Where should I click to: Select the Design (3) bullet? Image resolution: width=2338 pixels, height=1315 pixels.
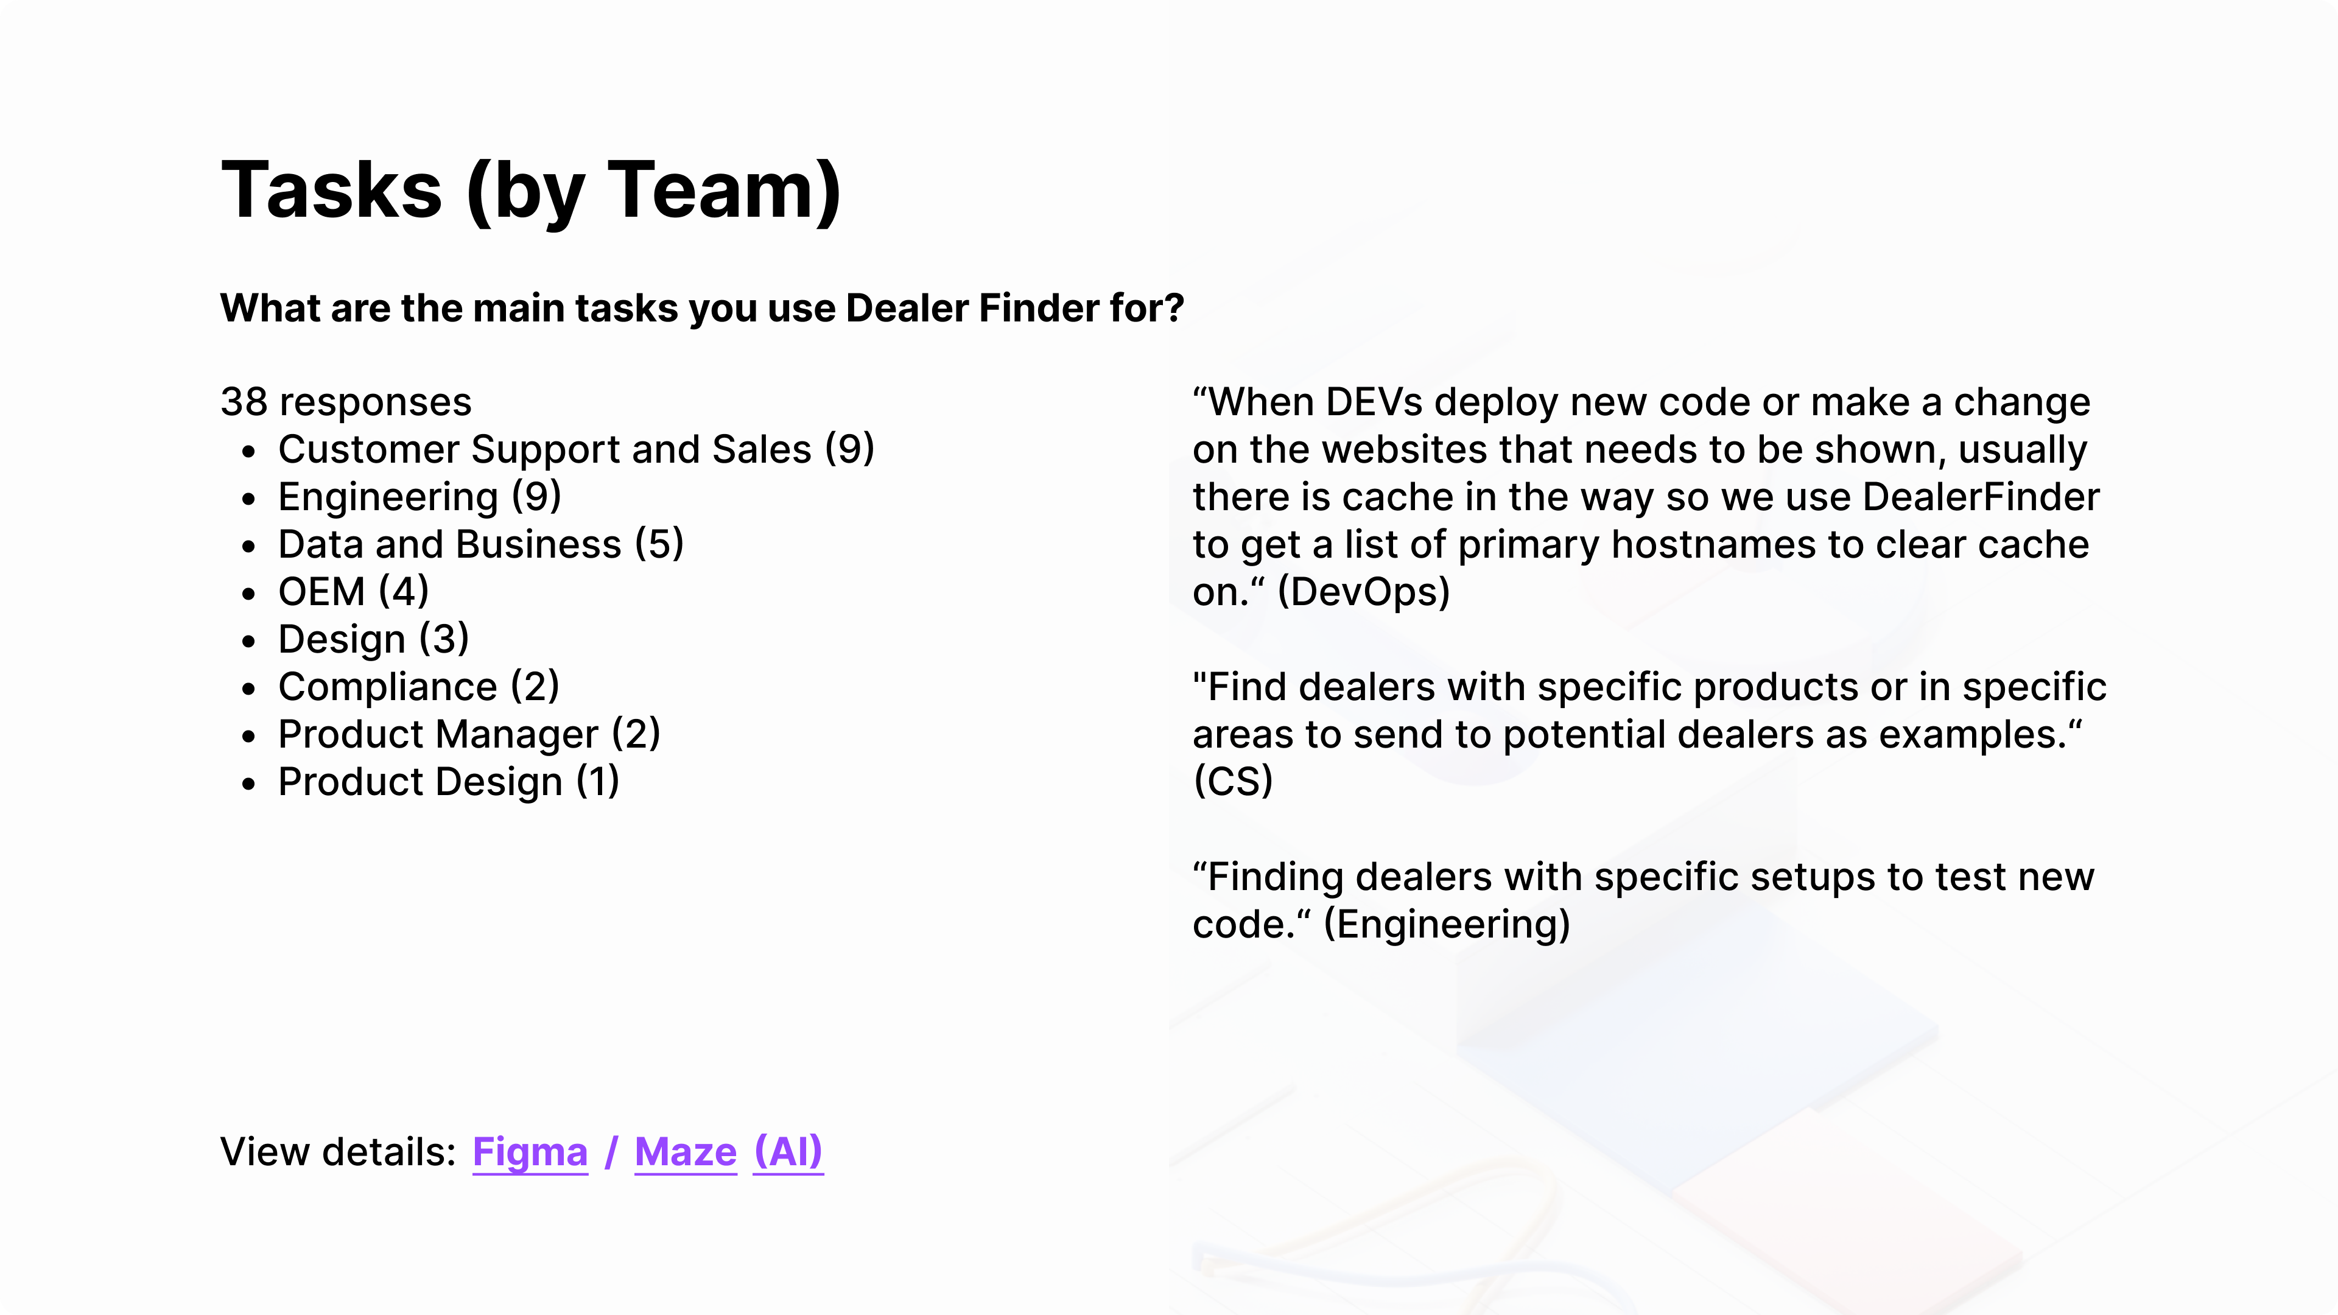[x=373, y=640]
